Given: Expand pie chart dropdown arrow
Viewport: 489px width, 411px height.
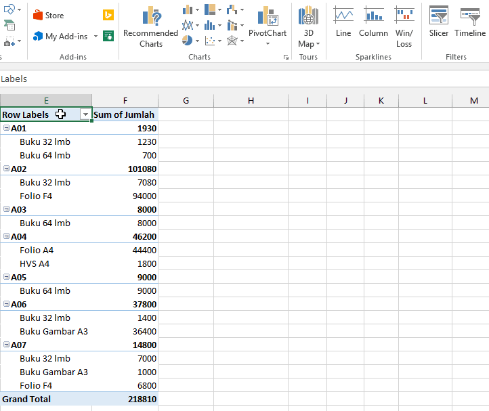Looking at the screenshot, I should [x=197, y=41].
